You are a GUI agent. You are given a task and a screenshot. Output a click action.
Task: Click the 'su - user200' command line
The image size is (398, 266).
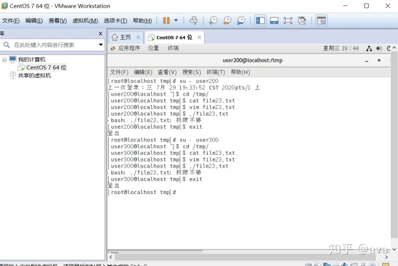[x=163, y=81]
